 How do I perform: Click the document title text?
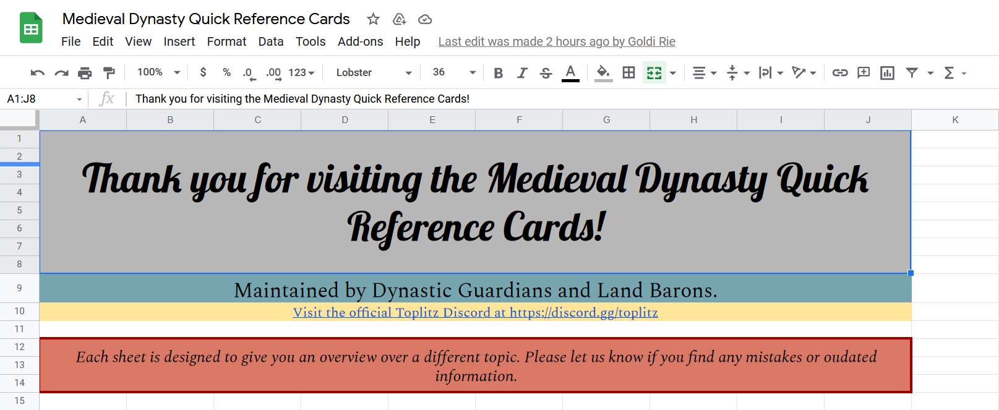206,19
